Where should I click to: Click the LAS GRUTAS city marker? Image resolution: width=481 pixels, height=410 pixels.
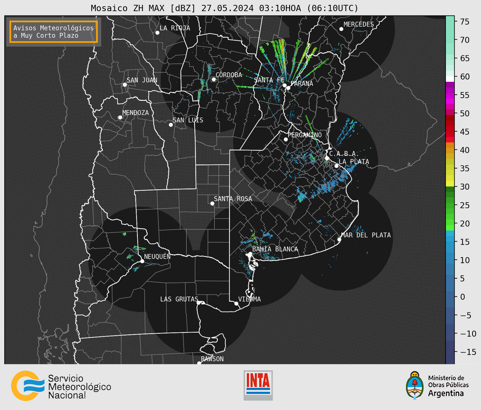pos(199,303)
